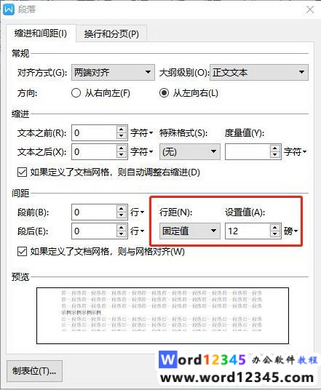Increase the 设置值 line spacing value
Screen dimensions: 321x390
point(275,228)
